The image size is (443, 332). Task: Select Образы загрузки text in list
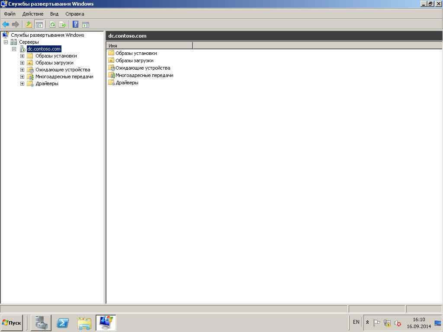[134, 61]
